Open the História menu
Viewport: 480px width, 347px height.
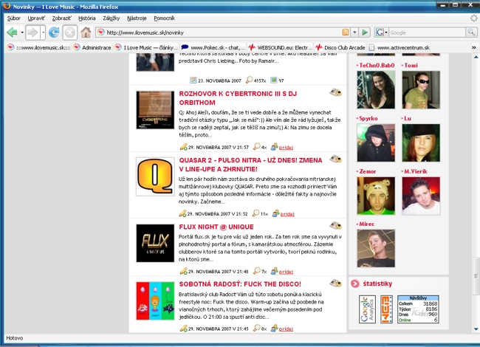[87, 18]
